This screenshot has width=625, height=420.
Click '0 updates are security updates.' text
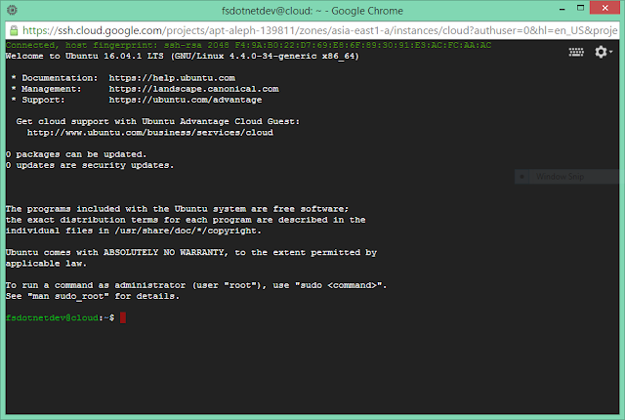tap(90, 165)
